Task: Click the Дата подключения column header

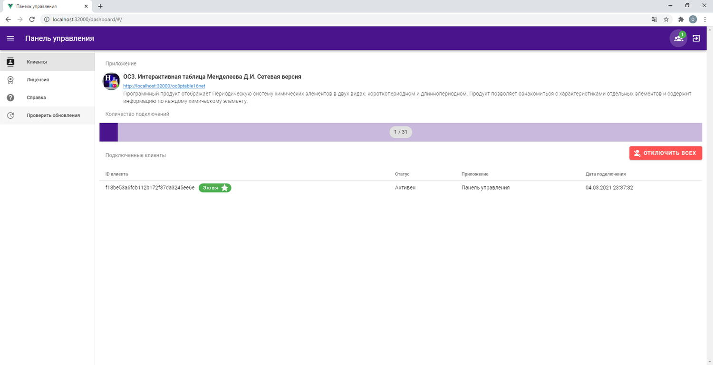Action: click(605, 174)
